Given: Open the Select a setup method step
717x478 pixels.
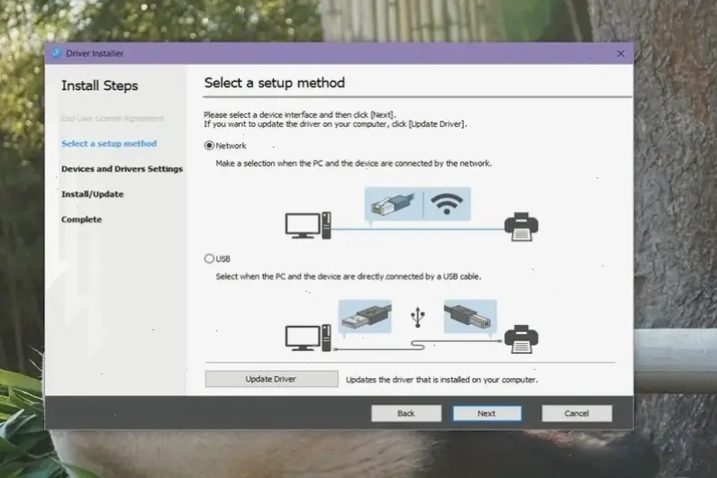Looking at the screenshot, I should point(109,144).
